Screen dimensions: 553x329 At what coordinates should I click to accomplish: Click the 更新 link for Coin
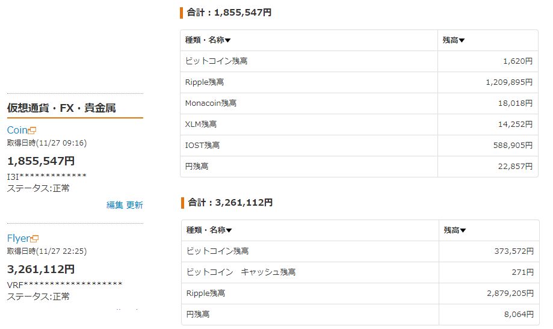(x=135, y=205)
